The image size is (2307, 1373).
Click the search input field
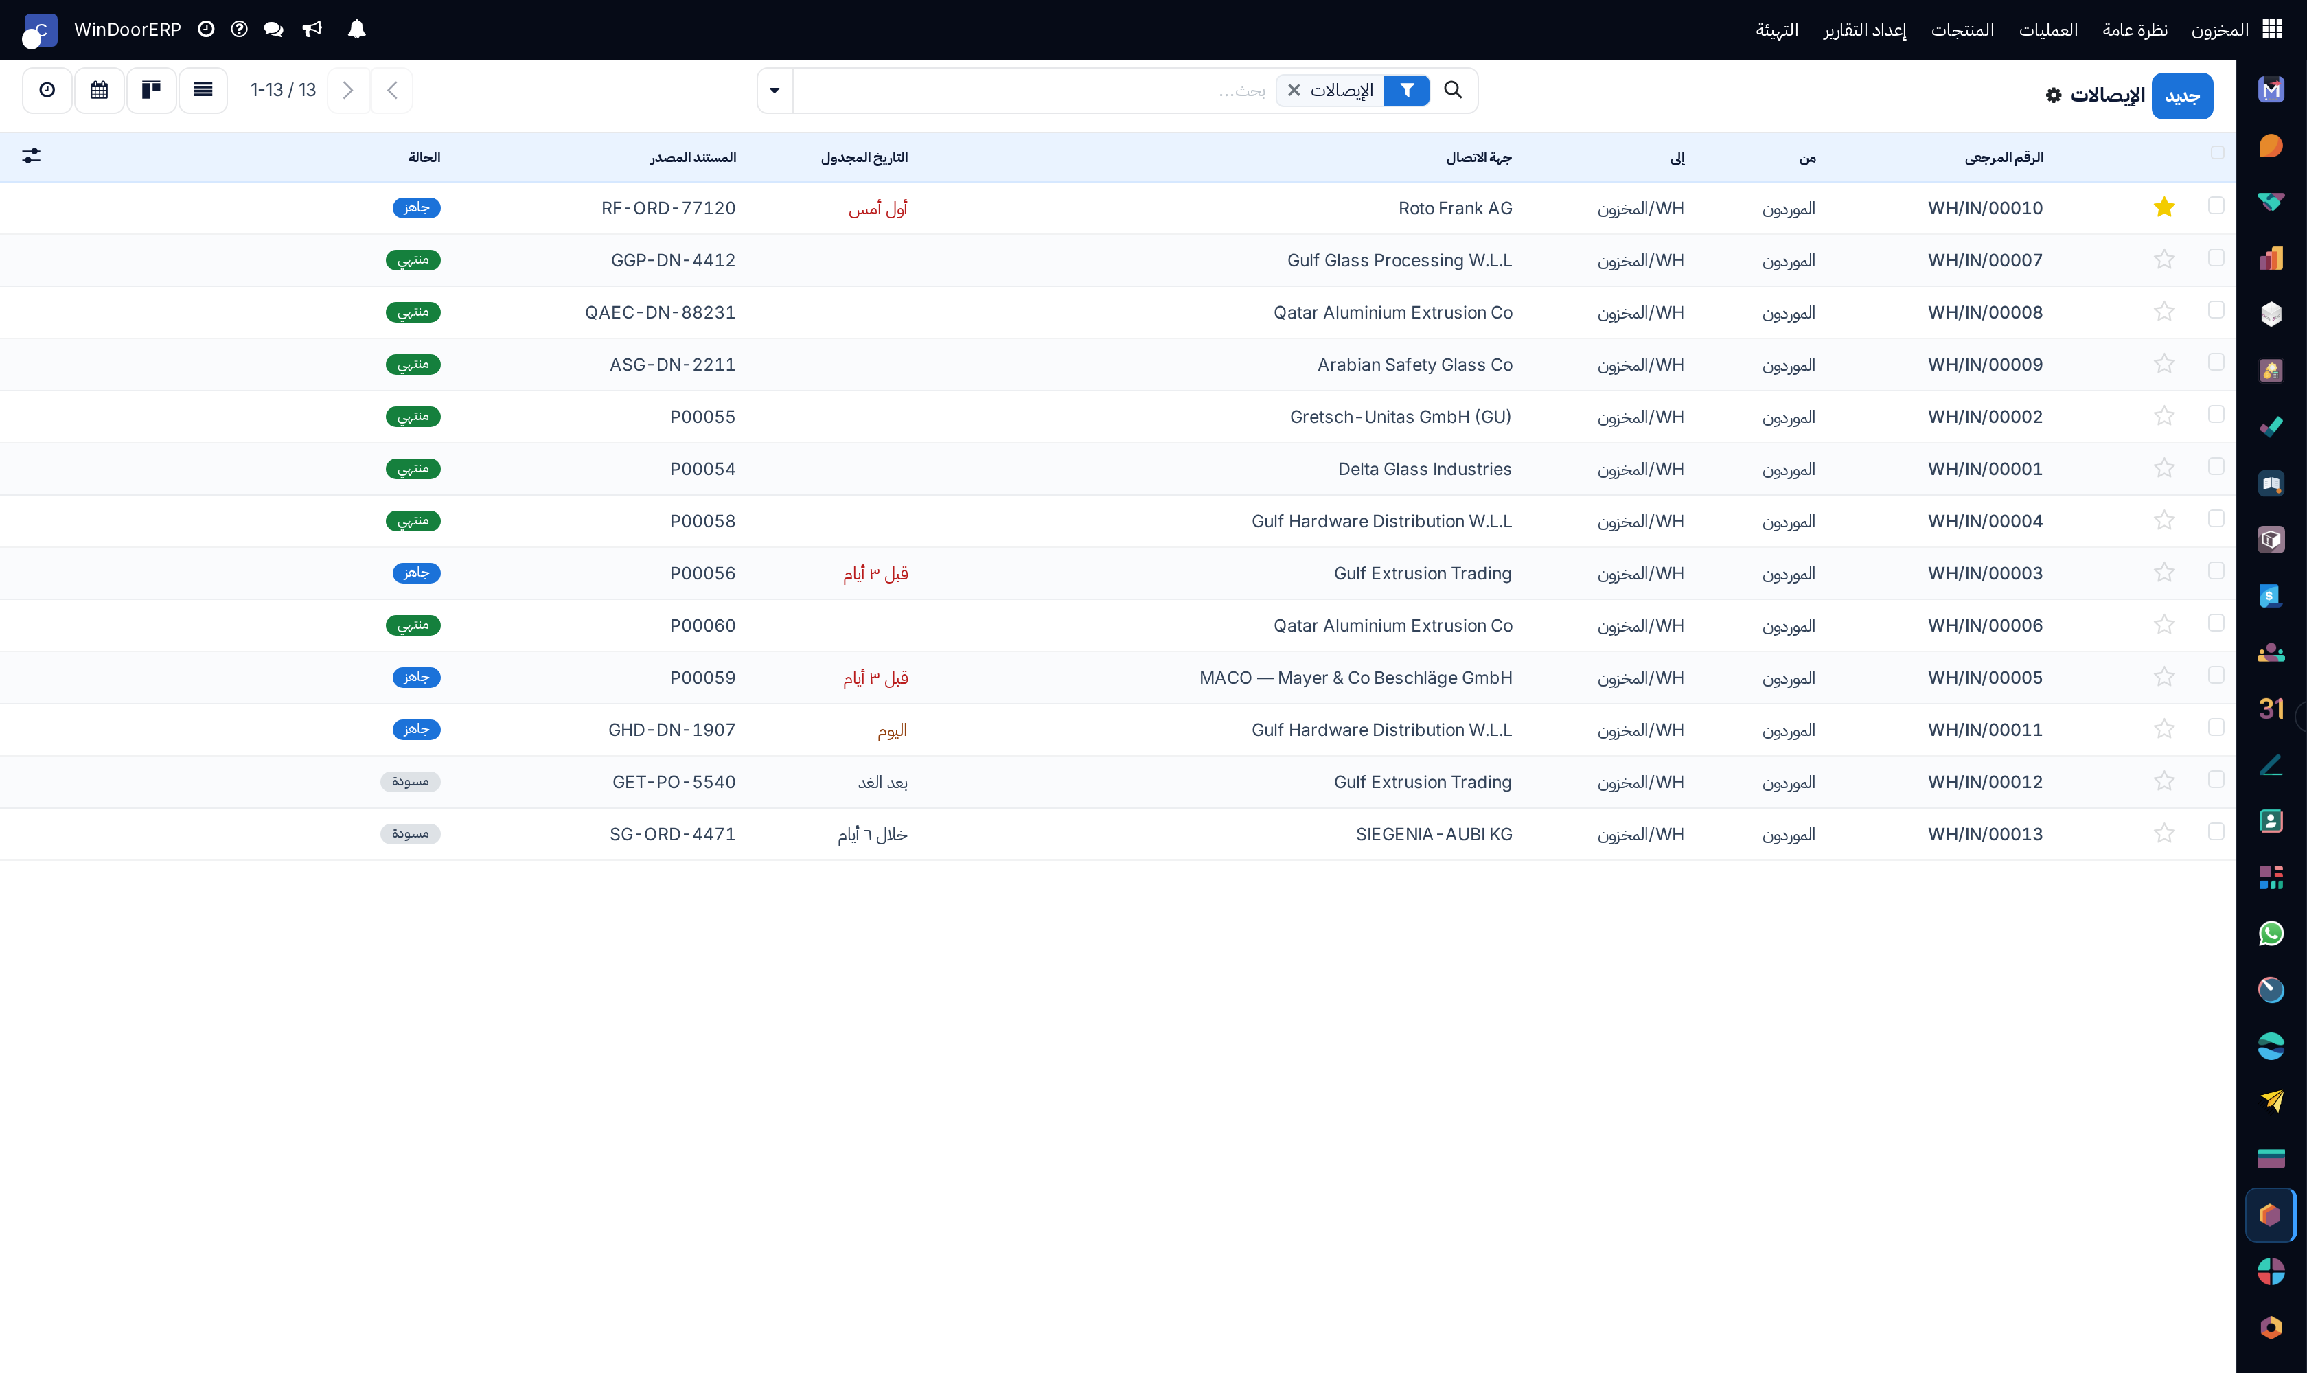pos(1033,91)
